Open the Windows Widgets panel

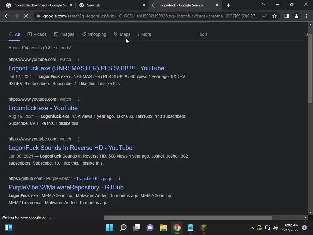(9, 228)
